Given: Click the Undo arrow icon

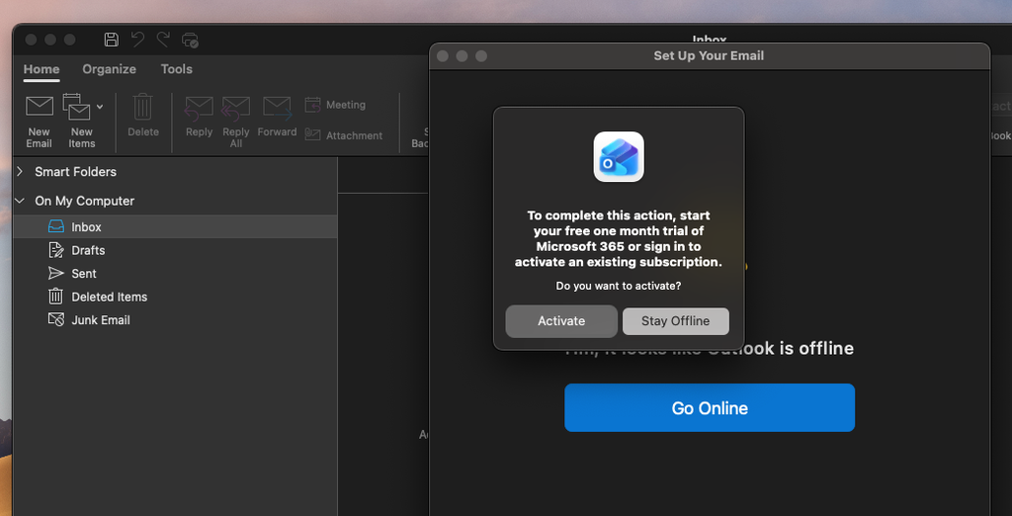Looking at the screenshot, I should [x=137, y=40].
